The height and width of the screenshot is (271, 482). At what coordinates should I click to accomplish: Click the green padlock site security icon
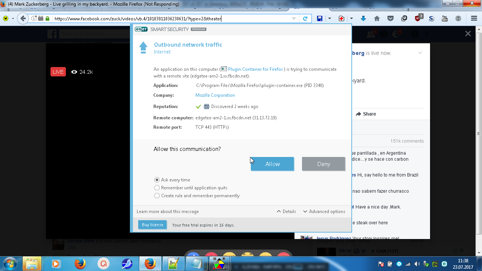(47, 18)
